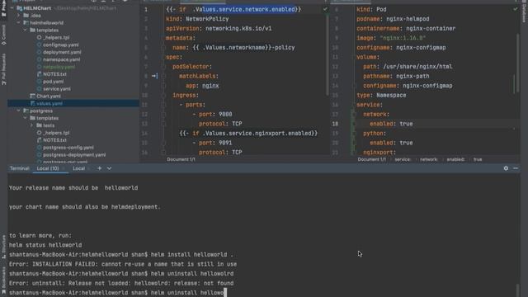Open the green netpolicy.yaml file
This screenshot has width=528, height=297.
click(59, 67)
